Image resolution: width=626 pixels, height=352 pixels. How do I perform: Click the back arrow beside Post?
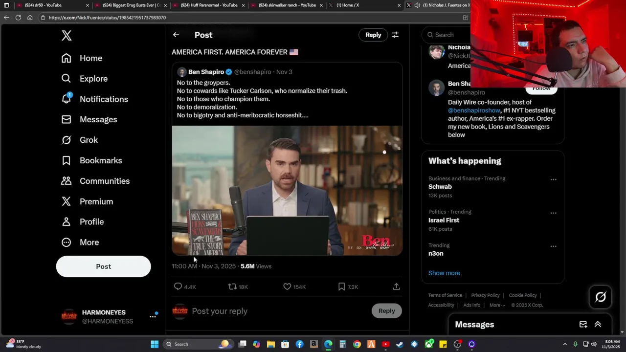pyautogui.click(x=176, y=35)
